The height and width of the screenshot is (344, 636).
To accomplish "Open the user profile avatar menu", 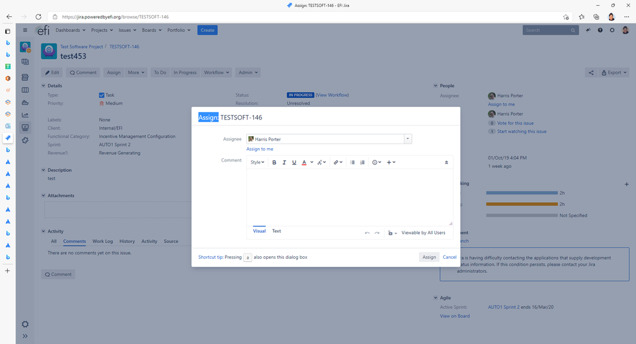I will [625, 31].
